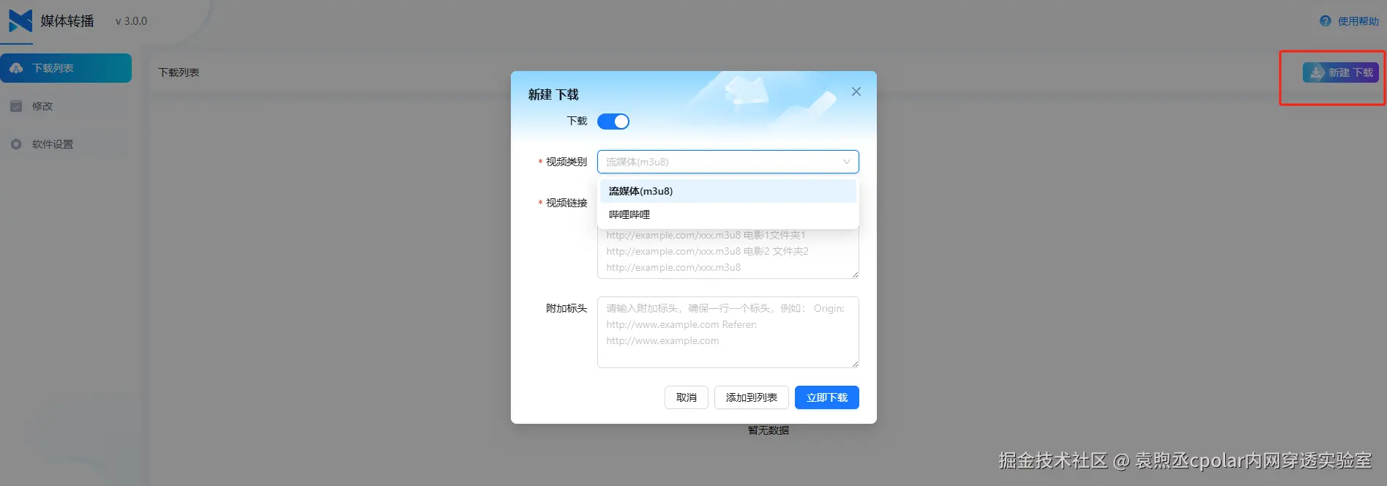Select 流媒体(m3u8) option in dropdown list
Image resolution: width=1387 pixels, height=486 pixels.
coord(728,191)
